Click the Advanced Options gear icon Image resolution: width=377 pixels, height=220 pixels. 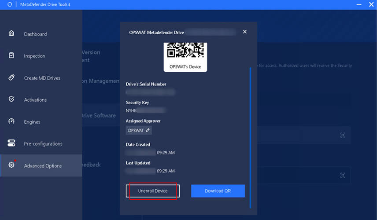pyautogui.click(x=11, y=165)
